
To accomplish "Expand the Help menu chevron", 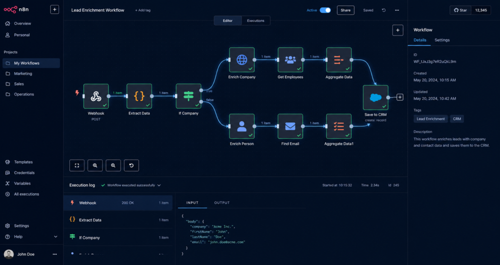I will 56,237.
